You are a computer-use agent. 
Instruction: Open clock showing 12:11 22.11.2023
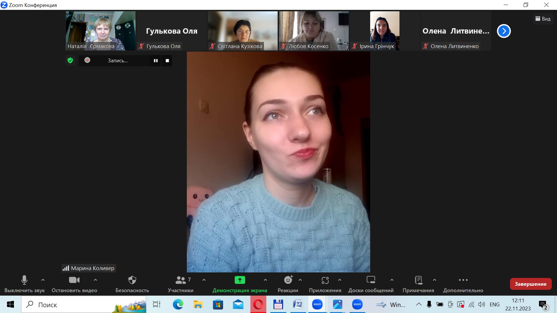(x=518, y=304)
